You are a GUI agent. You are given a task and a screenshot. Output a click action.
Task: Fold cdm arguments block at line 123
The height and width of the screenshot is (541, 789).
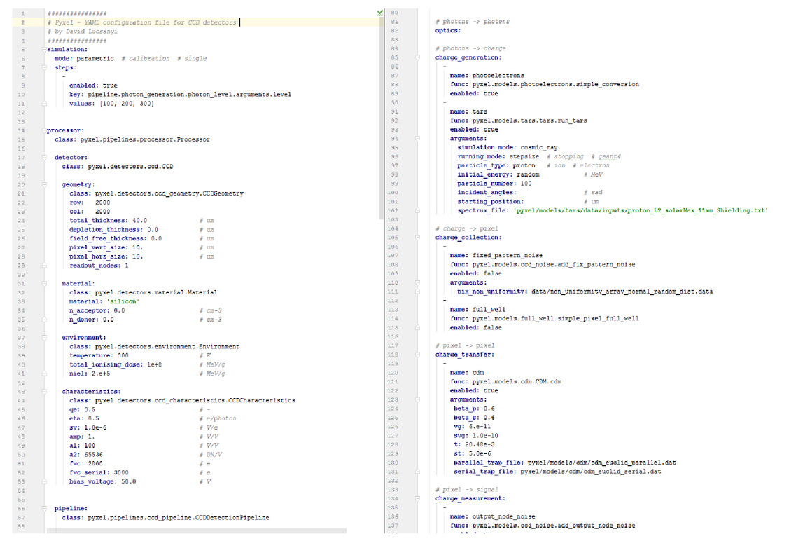tap(418, 399)
